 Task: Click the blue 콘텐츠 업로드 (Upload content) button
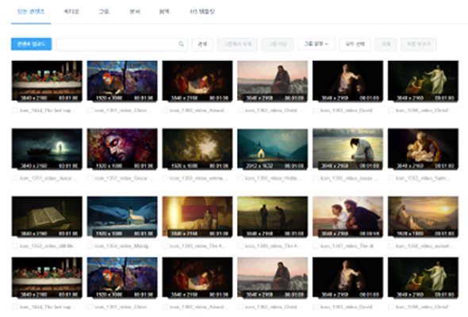click(x=32, y=44)
